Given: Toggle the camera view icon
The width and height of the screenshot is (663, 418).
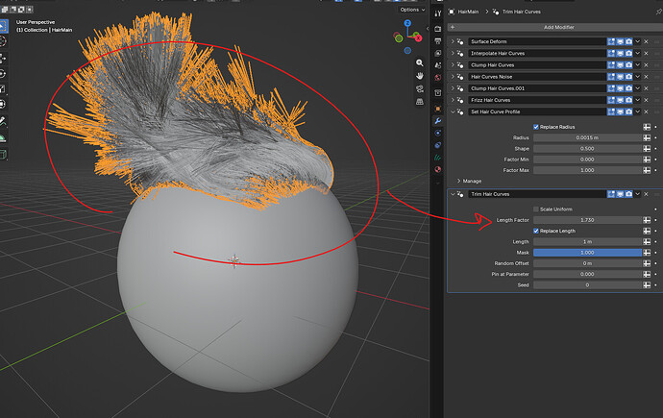Looking at the screenshot, I should point(420,88).
